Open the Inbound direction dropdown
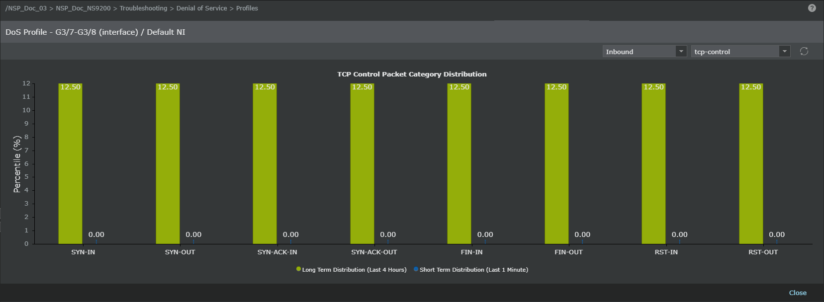824x302 pixels. coord(645,51)
